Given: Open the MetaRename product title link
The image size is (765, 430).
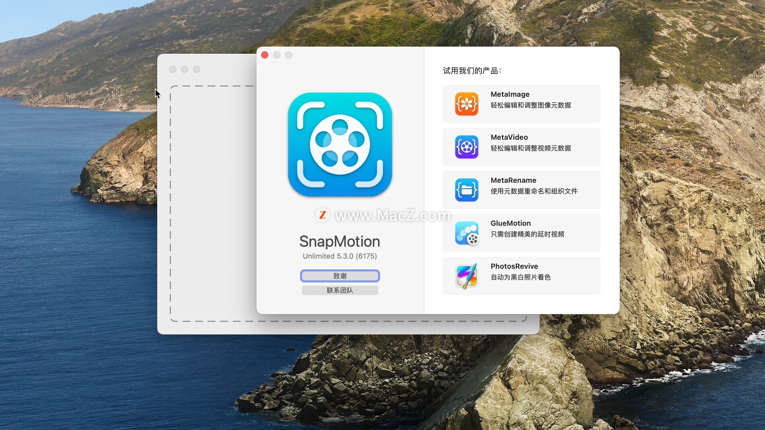Looking at the screenshot, I should 513,180.
